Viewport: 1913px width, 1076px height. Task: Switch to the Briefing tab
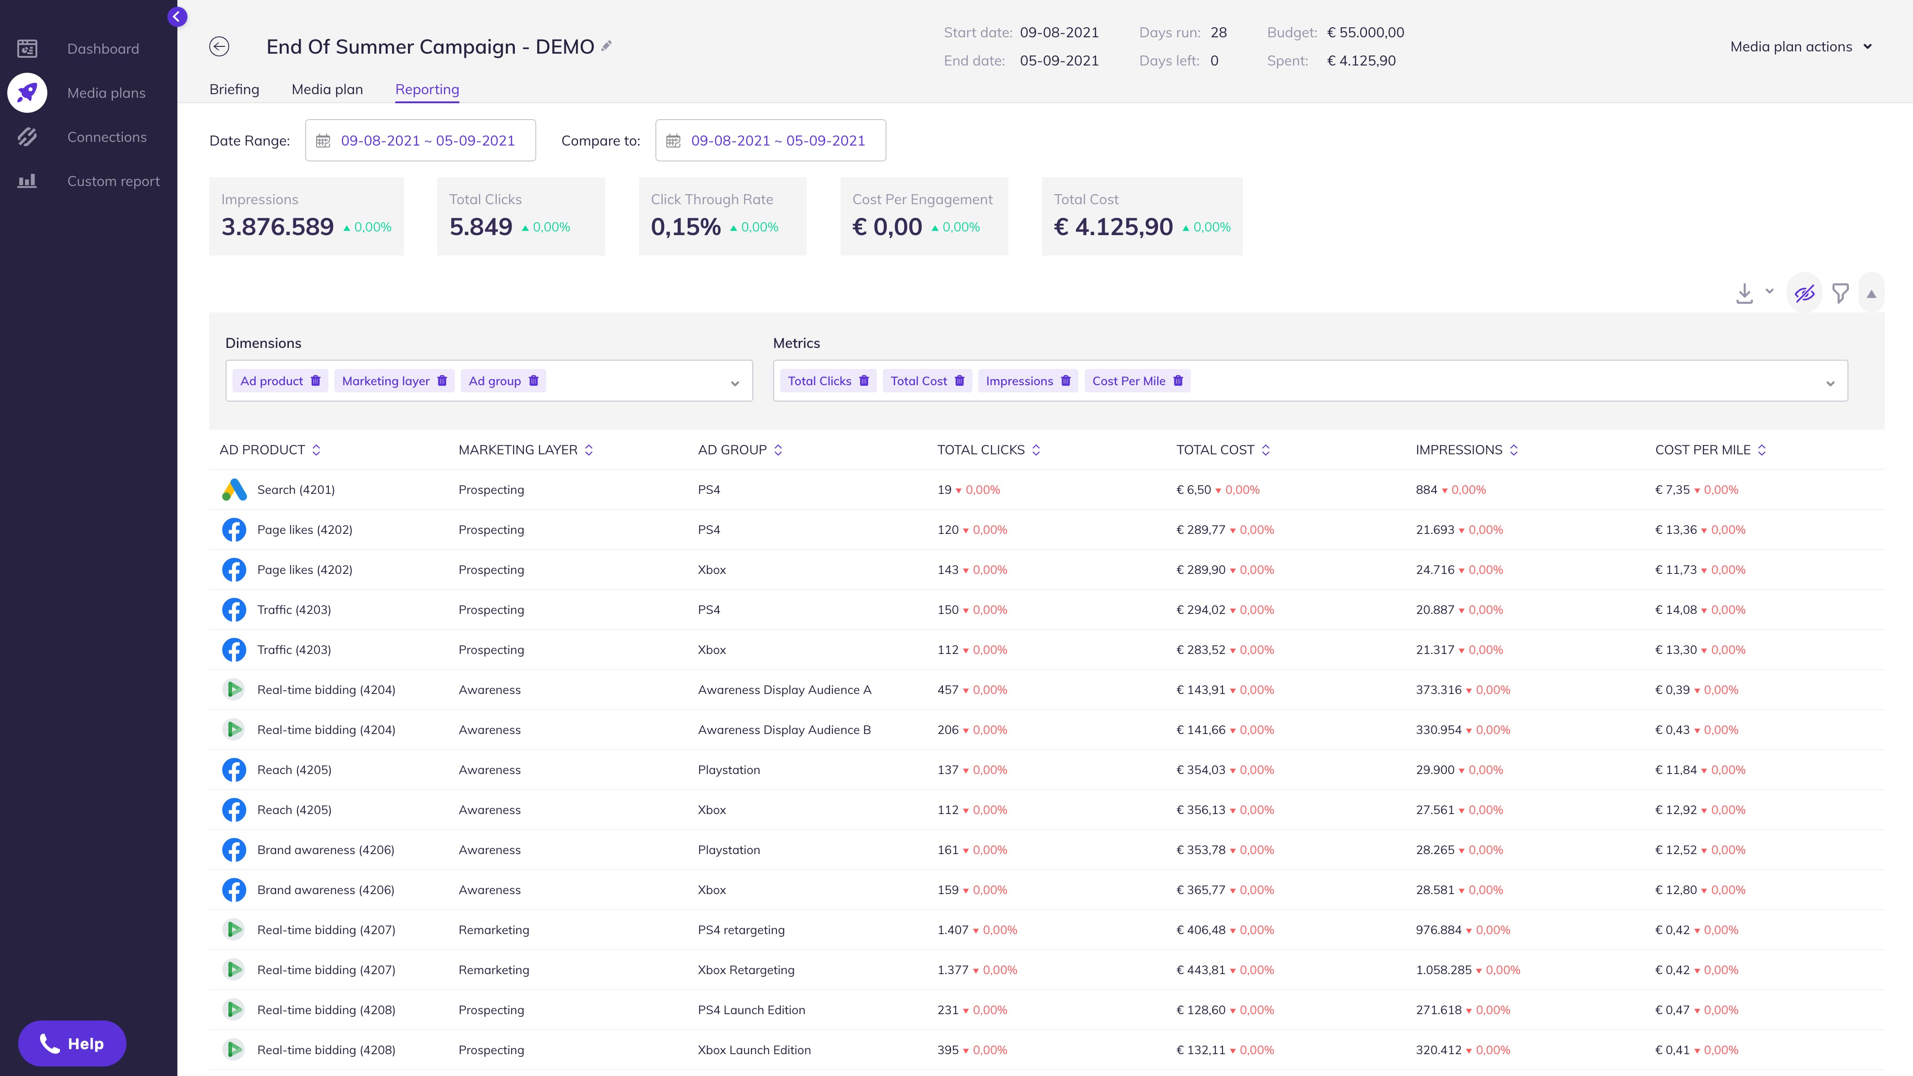234,89
